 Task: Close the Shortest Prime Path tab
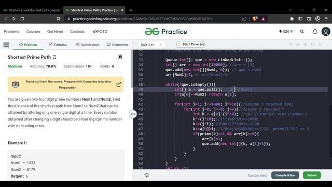coord(122,10)
